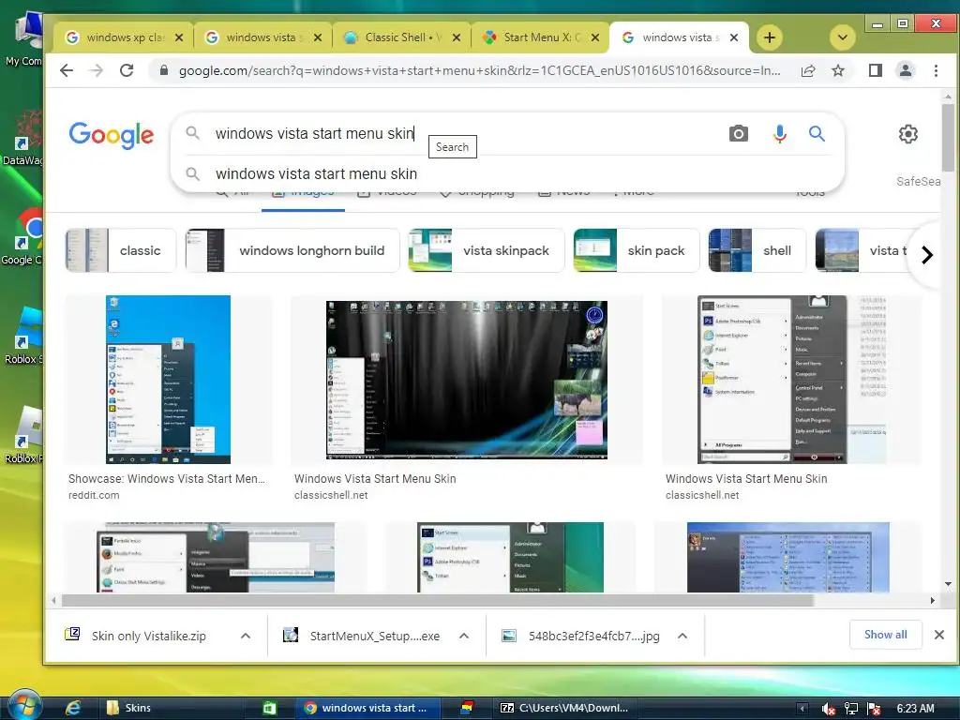The width and height of the screenshot is (960, 720).
Task: Click the horizontal scrollbar right arrow
Action: (x=933, y=601)
